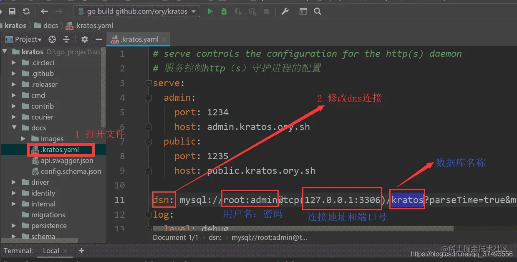Click 'admin.kratos.ory.sh' host value
Viewport: 517px width, 262px height.
258,127
